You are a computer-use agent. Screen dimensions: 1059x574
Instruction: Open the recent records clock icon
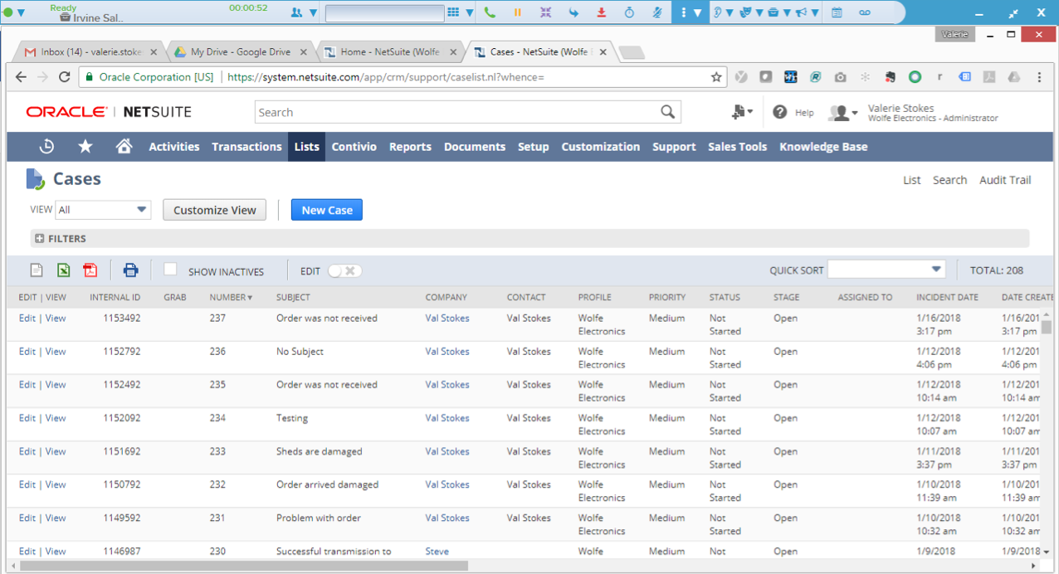pos(46,146)
